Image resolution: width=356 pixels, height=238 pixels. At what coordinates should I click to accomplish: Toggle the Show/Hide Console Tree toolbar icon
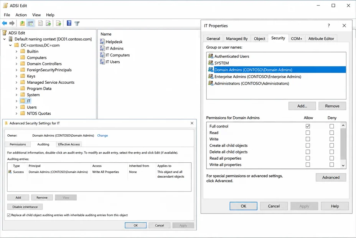point(30,23)
